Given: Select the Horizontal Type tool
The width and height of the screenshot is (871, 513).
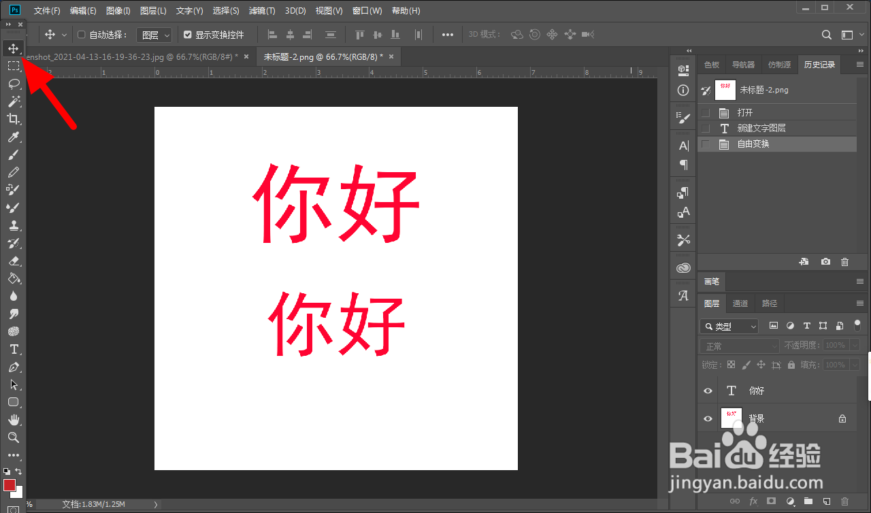Looking at the screenshot, I should pyautogui.click(x=14, y=349).
